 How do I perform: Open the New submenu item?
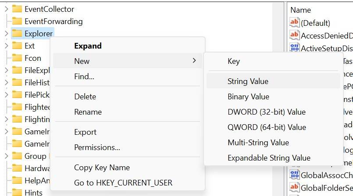(x=128, y=61)
